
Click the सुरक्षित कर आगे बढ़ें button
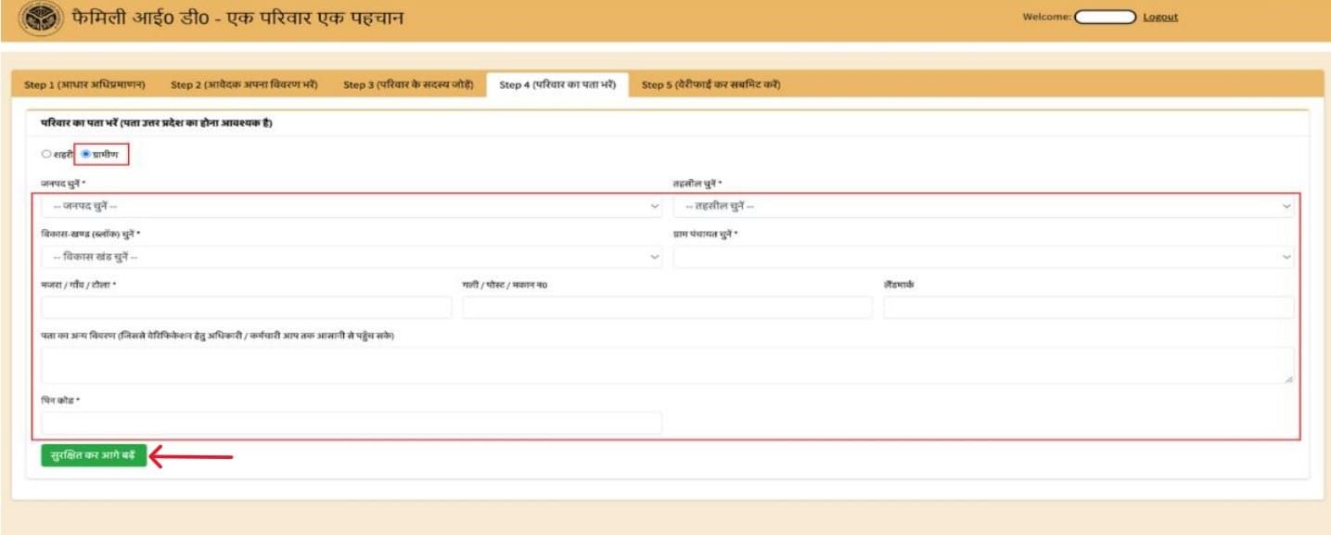(x=94, y=453)
